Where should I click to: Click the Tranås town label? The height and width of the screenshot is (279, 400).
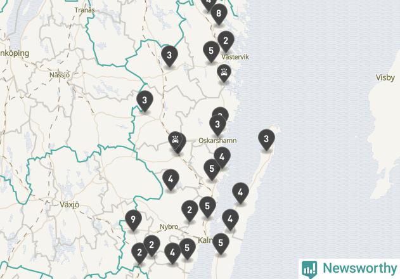click(85, 10)
